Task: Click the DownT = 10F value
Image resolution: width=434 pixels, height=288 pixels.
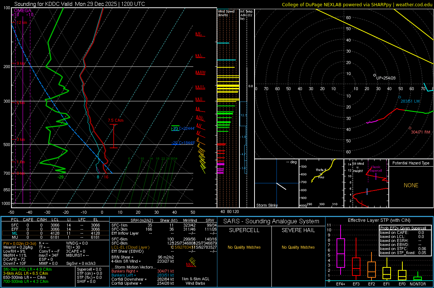Action: (15, 263)
